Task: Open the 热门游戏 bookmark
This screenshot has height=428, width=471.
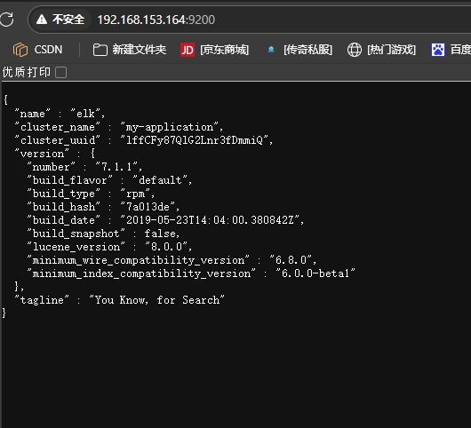Action: tap(381, 50)
